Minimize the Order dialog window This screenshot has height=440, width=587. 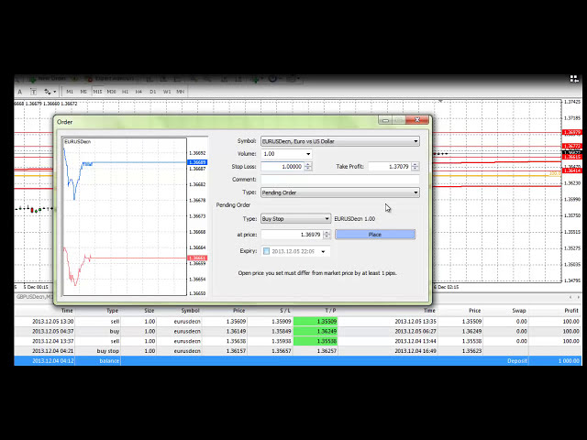(385, 120)
